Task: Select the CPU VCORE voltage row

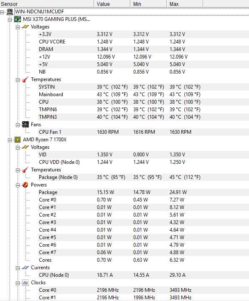Action: [143, 42]
